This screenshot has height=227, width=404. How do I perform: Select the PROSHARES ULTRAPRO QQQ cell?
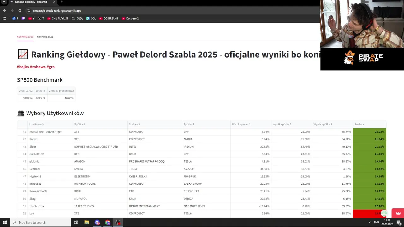tap(155, 161)
